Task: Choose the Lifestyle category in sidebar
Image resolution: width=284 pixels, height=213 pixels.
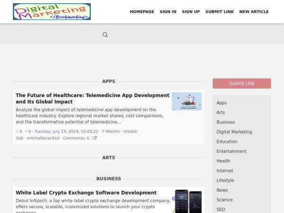Action: pos(225,180)
